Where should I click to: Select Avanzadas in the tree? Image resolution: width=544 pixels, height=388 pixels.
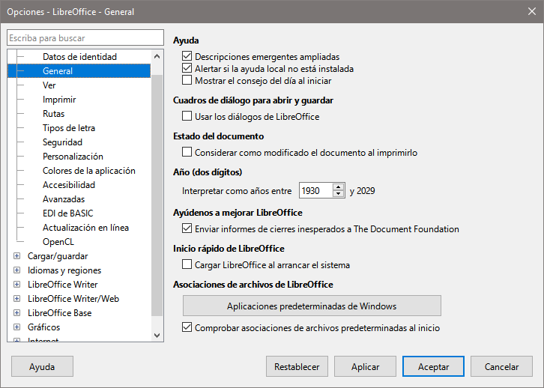(x=64, y=199)
